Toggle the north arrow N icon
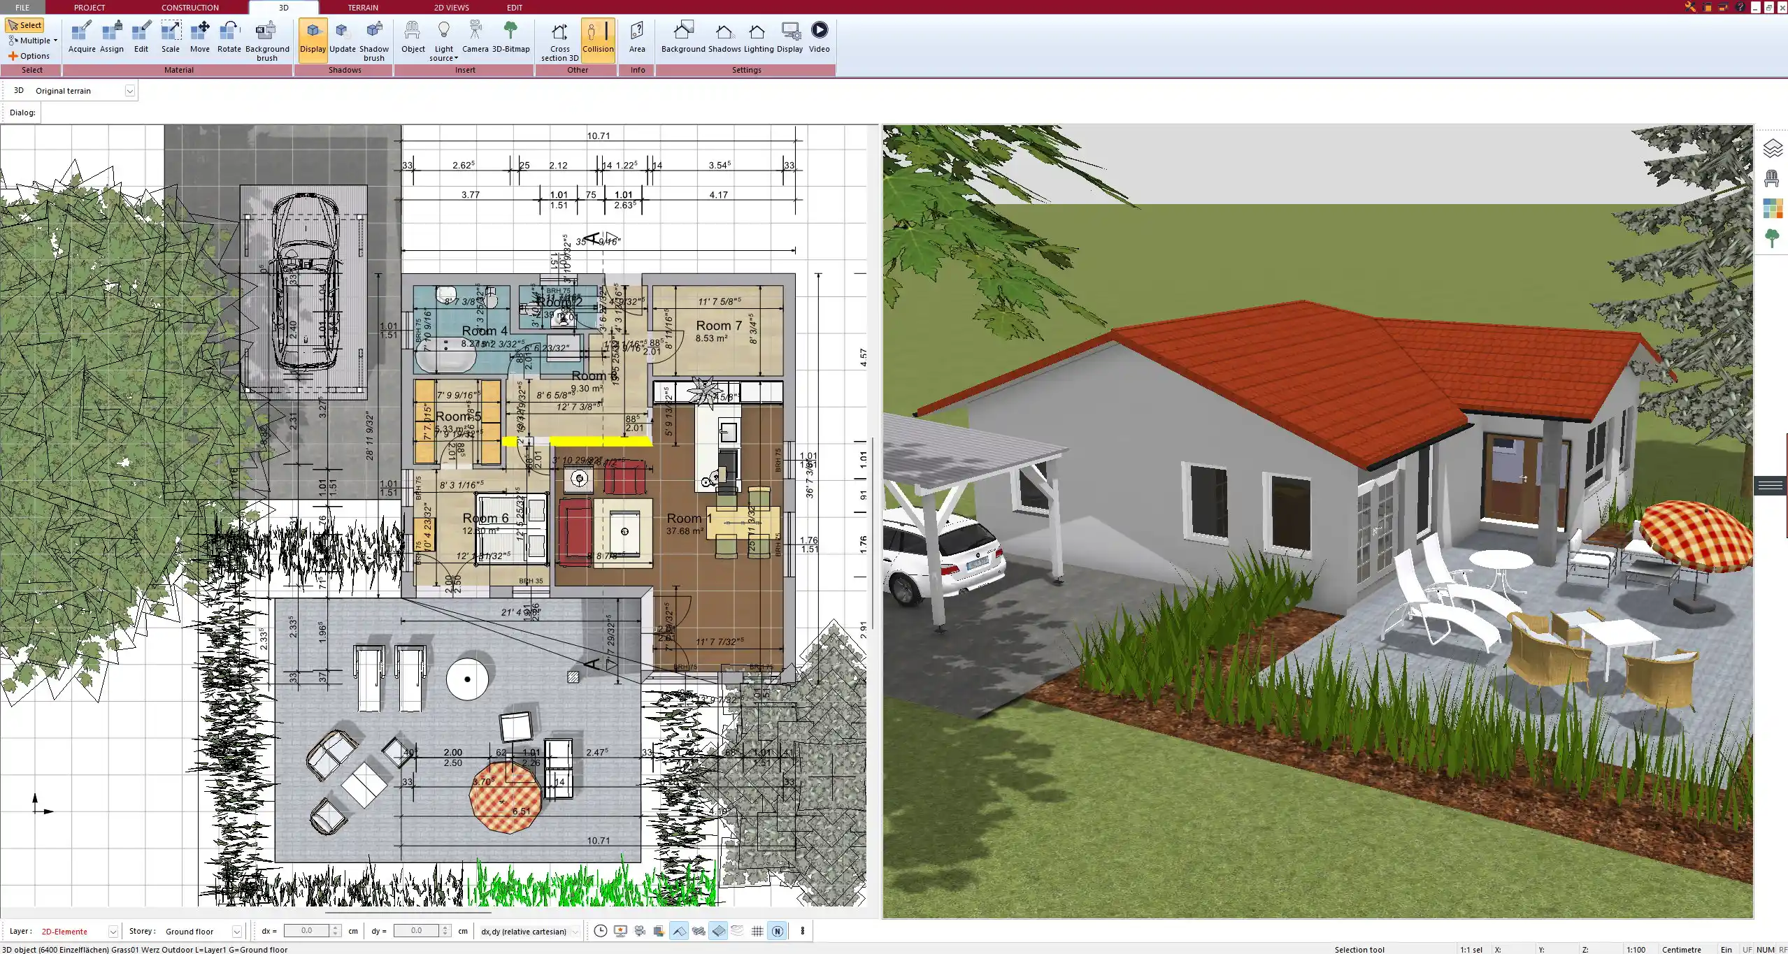This screenshot has width=1788, height=954. tap(777, 931)
